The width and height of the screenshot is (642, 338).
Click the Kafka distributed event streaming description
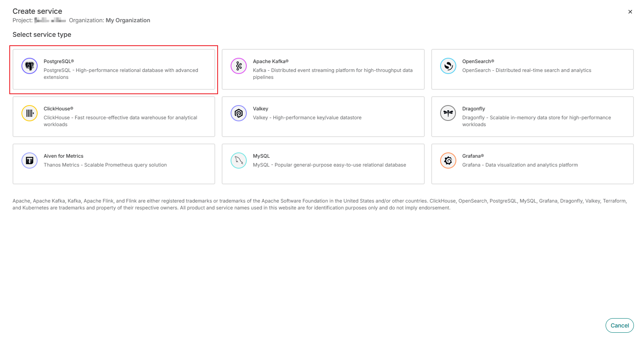pos(333,74)
